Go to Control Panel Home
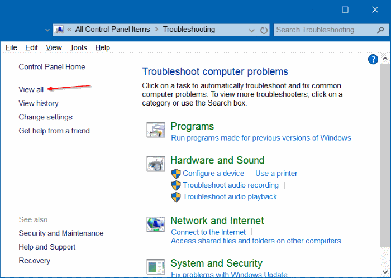Image resolution: width=391 pixels, height=278 pixels. point(52,67)
